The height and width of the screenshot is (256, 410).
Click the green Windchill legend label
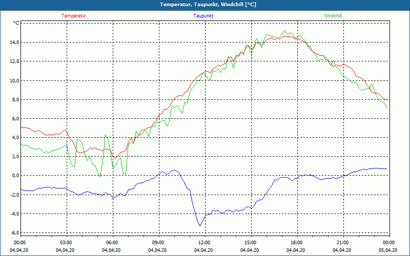[x=333, y=16]
